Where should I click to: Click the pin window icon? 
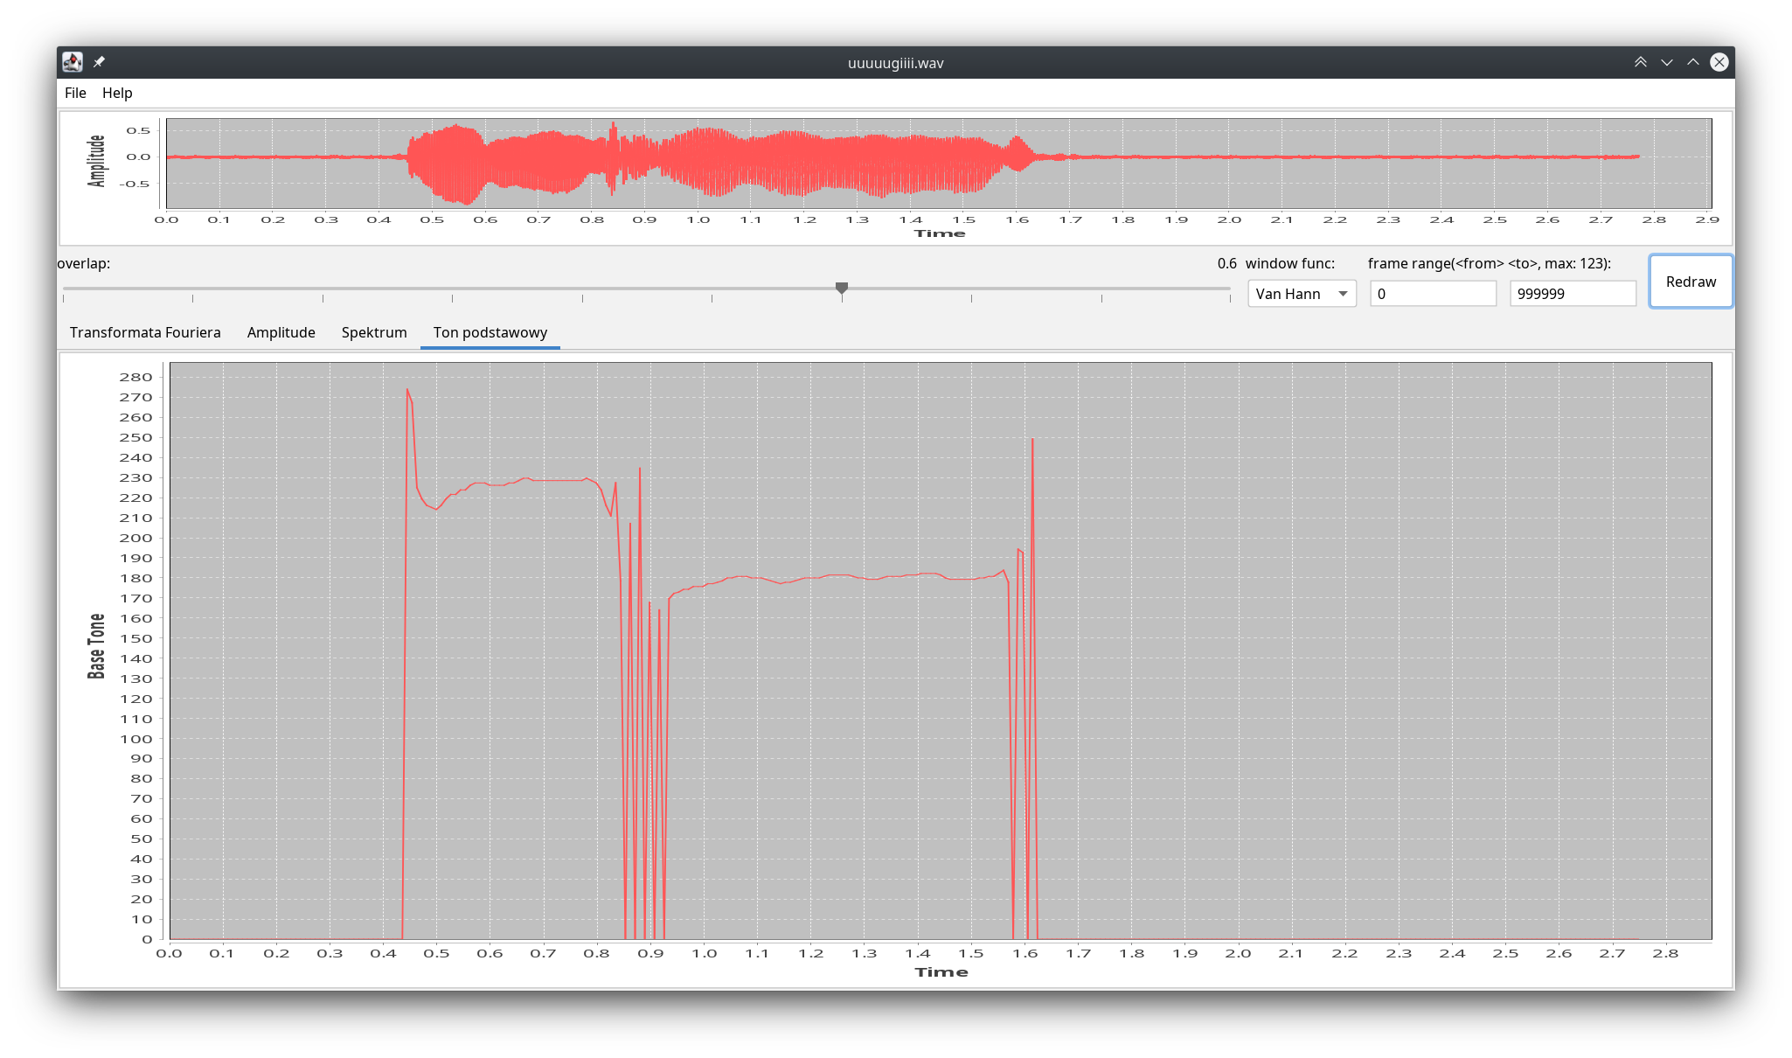click(x=99, y=62)
